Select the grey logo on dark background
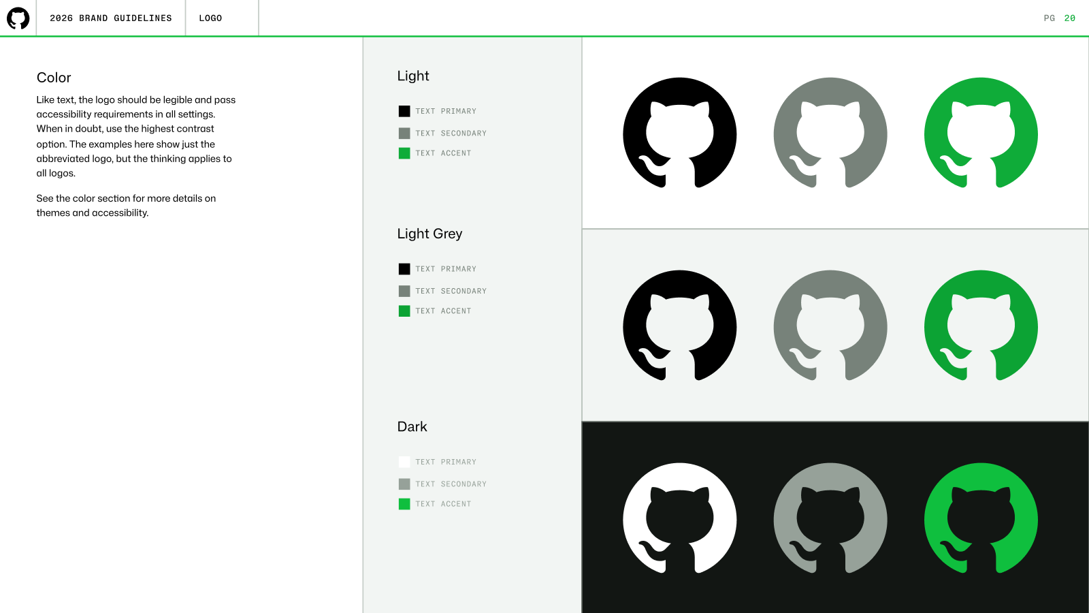This screenshot has height=613, width=1089. coord(830,519)
